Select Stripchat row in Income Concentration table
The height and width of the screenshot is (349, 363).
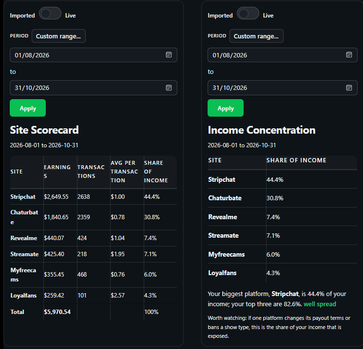coord(283,179)
